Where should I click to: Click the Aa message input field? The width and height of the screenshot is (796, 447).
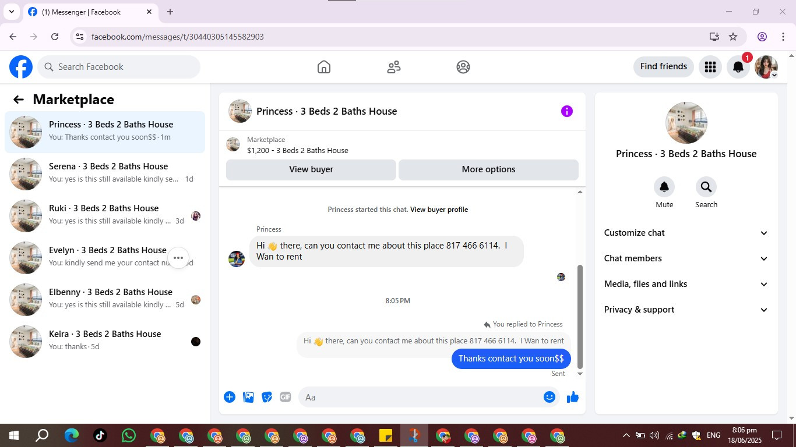point(429,397)
